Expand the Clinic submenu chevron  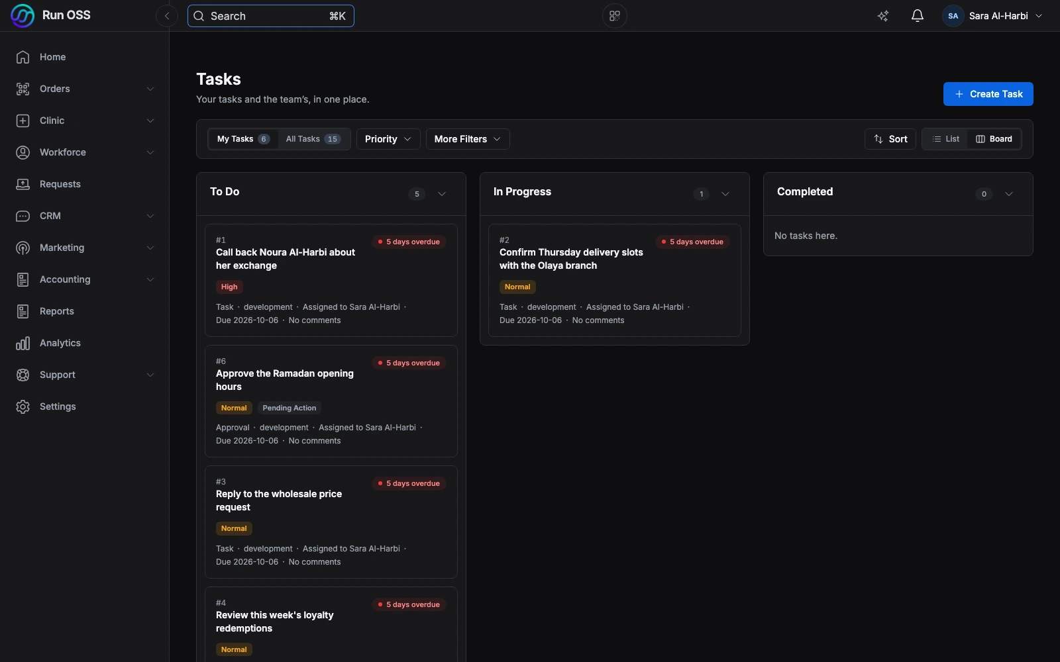click(150, 120)
